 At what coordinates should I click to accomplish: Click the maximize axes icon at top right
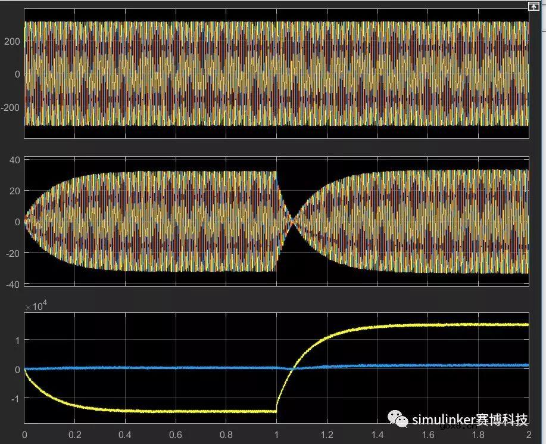tap(533, 6)
